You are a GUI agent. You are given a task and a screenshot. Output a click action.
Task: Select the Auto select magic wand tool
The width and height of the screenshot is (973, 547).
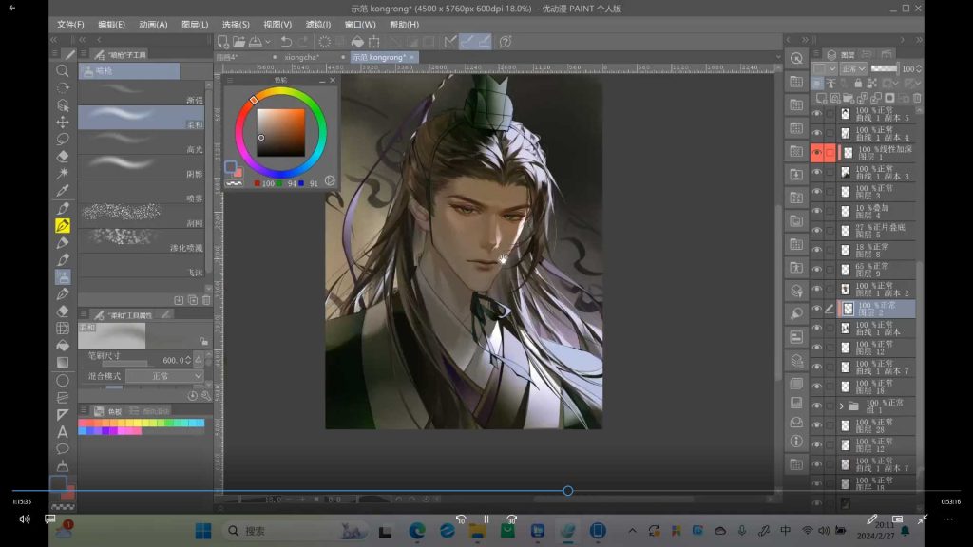(x=63, y=174)
